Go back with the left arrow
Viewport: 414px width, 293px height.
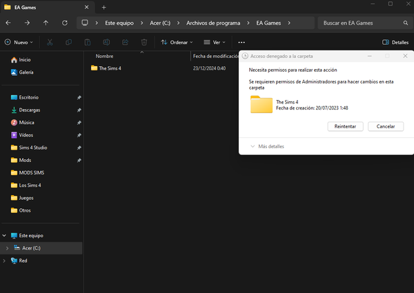pyautogui.click(x=8, y=23)
